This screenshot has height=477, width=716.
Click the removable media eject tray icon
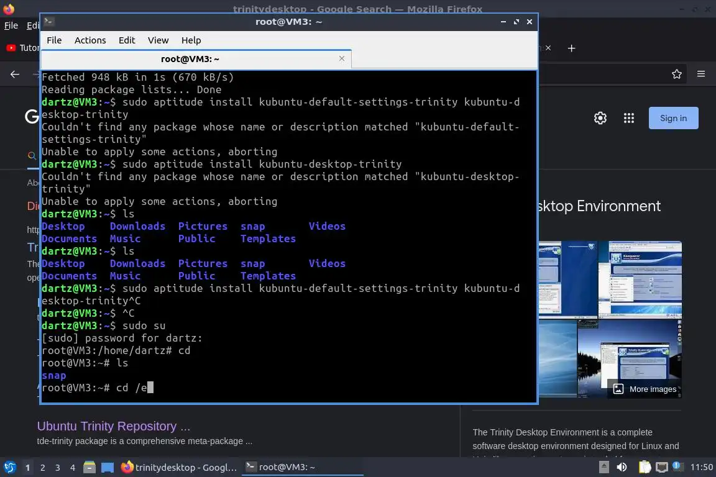click(604, 467)
